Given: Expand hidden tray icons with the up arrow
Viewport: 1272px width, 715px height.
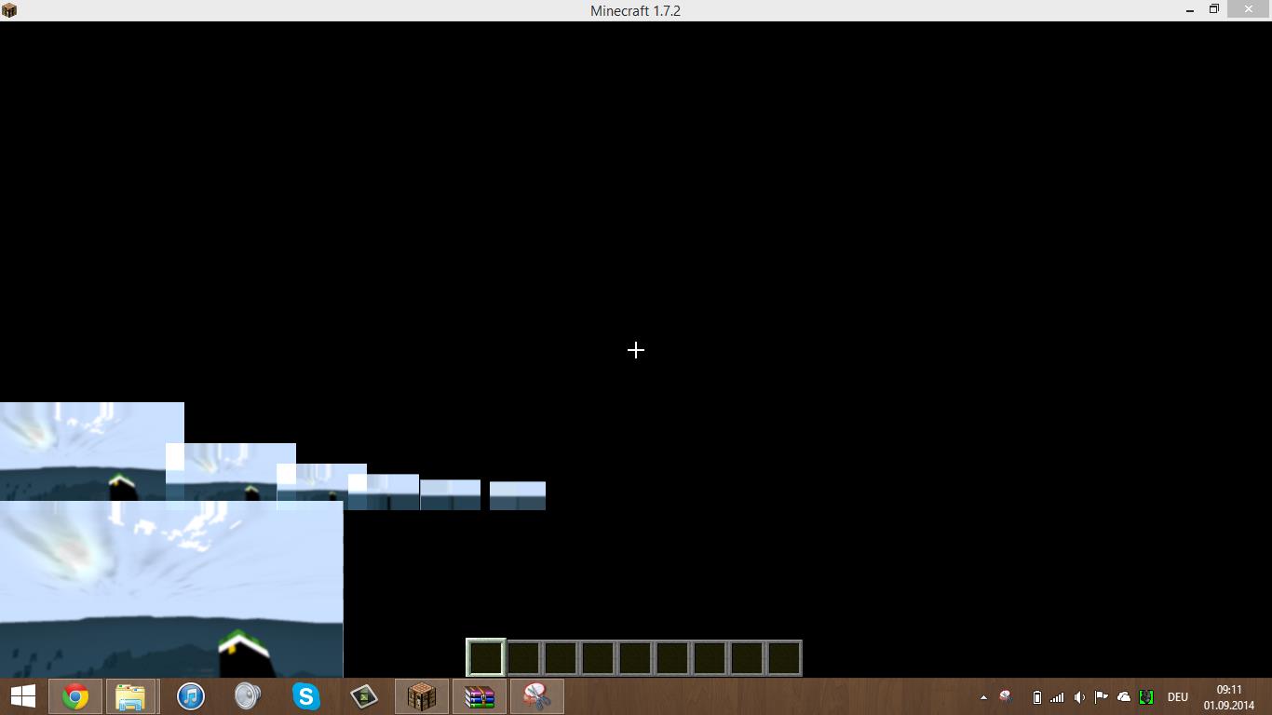Looking at the screenshot, I should [x=983, y=696].
